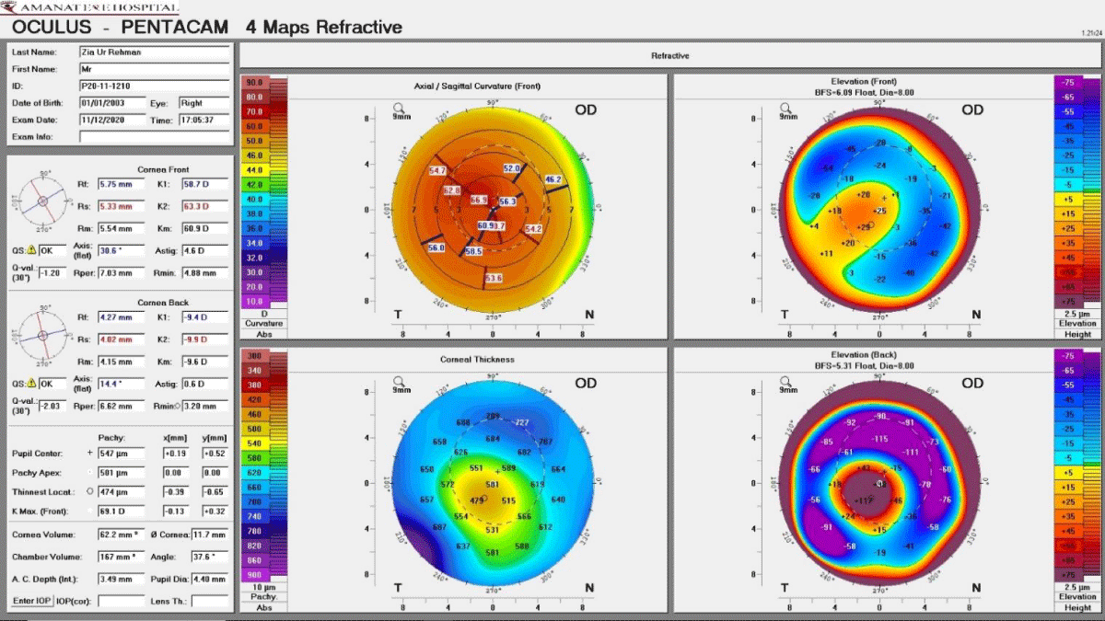Click the magnifier icon on the Axial/Sagittal Curvature map
Image resolution: width=1105 pixels, height=621 pixels.
pyautogui.click(x=398, y=107)
